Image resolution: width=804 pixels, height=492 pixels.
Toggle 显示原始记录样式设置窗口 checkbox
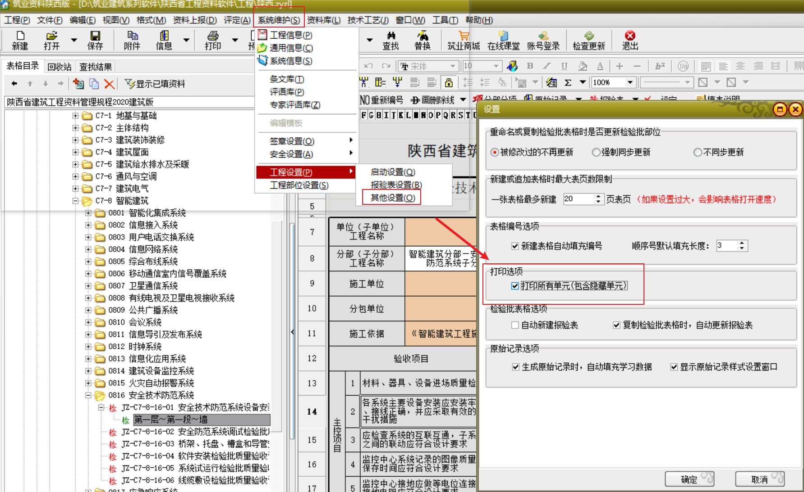pyautogui.click(x=674, y=367)
